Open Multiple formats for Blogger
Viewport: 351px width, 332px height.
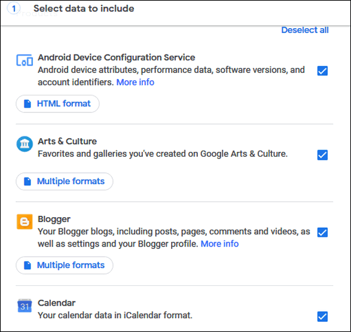pos(65,265)
